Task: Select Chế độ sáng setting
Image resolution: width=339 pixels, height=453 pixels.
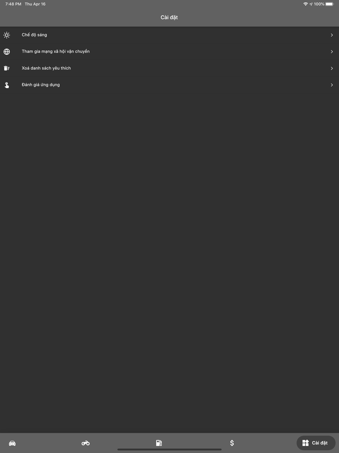Action: pyautogui.click(x=169, y=35)
